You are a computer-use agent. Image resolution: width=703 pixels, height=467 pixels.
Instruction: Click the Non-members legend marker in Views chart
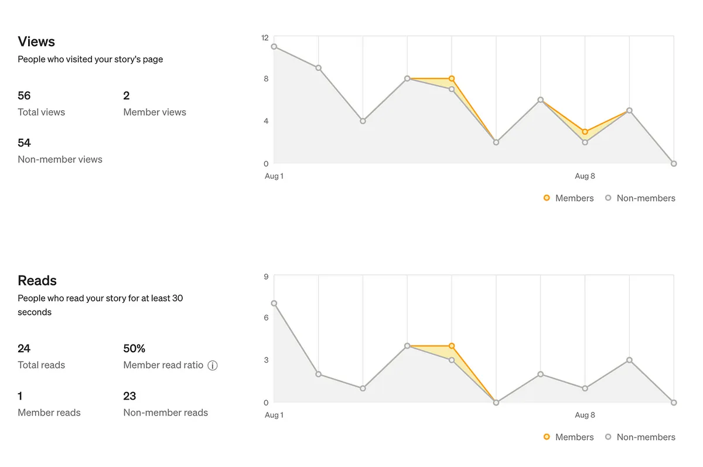pyautogui.click(x=608, y=198)
